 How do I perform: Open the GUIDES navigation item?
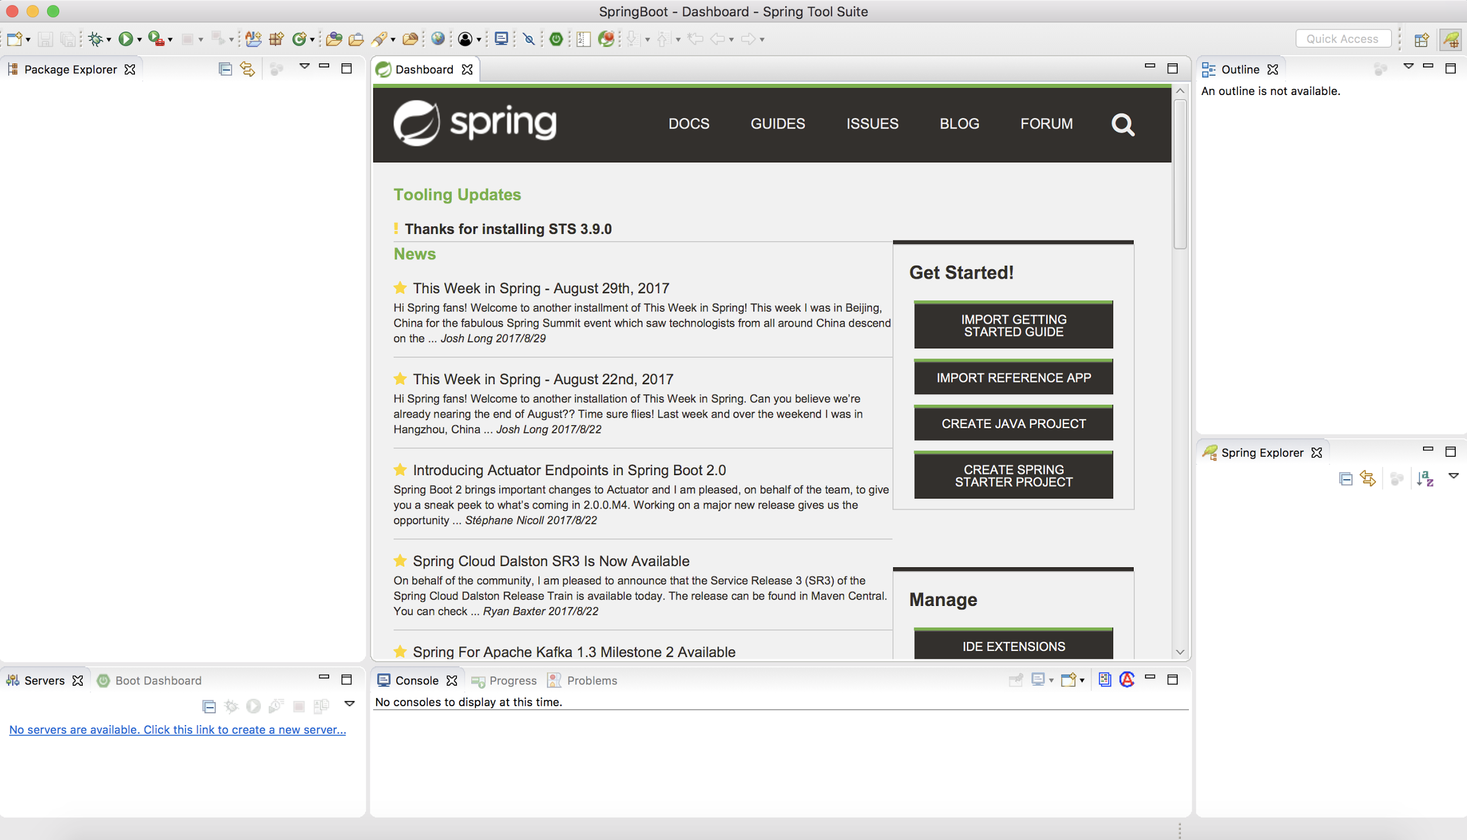pyautogui.click(x=778, y=124)
